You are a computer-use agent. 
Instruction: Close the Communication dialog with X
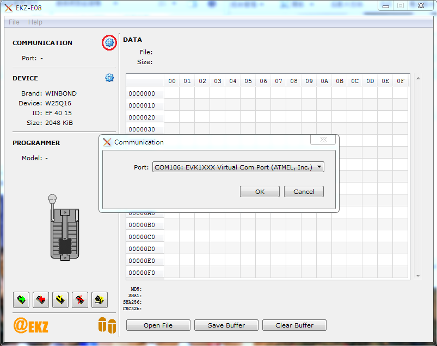coord(323,140)
